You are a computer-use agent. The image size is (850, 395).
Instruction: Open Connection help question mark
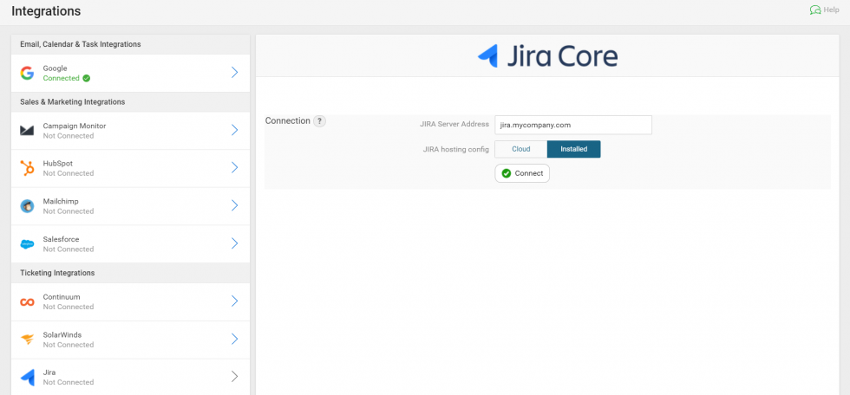click(x=320, y=121)
